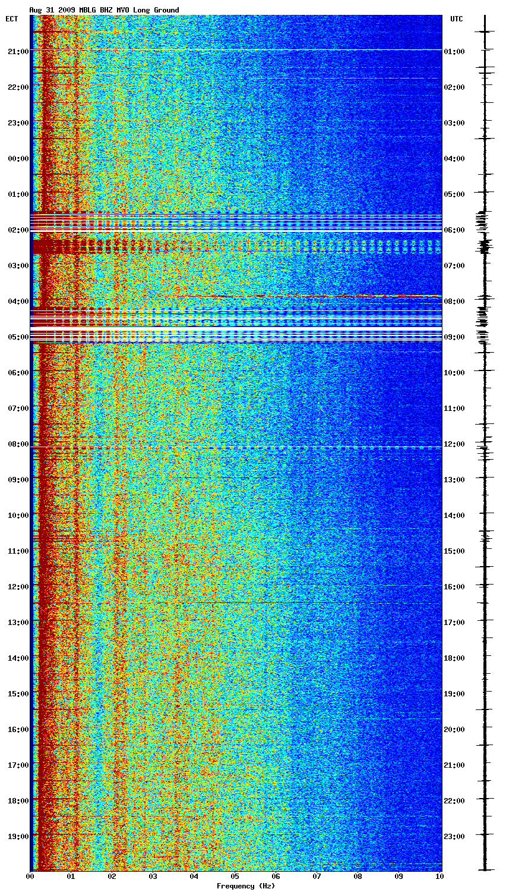Image resolution: width=506 pixels, height=892 pixels.
Task: Pick the 06:00 label on the UTC axis
Action: point(454,230)
